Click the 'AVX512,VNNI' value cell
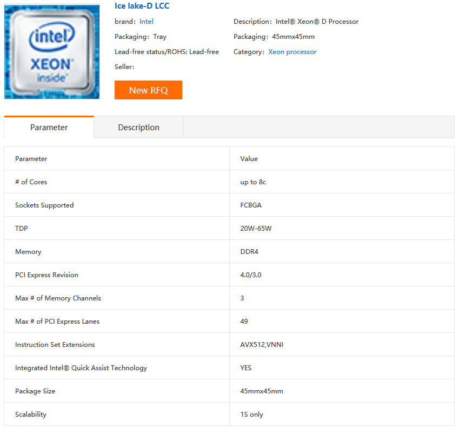This screenshot has height=428, width=459. [342, 345]
